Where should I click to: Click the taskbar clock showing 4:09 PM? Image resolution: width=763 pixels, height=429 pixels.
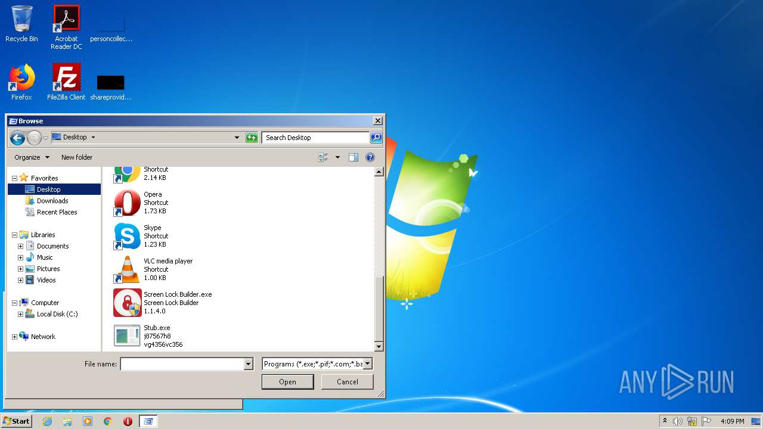coord(732,421)
